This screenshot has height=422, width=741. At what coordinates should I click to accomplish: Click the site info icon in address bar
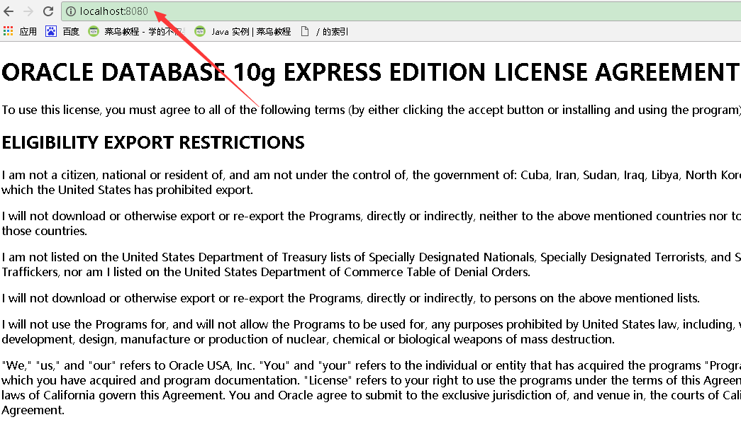click(x=70, y=11)
